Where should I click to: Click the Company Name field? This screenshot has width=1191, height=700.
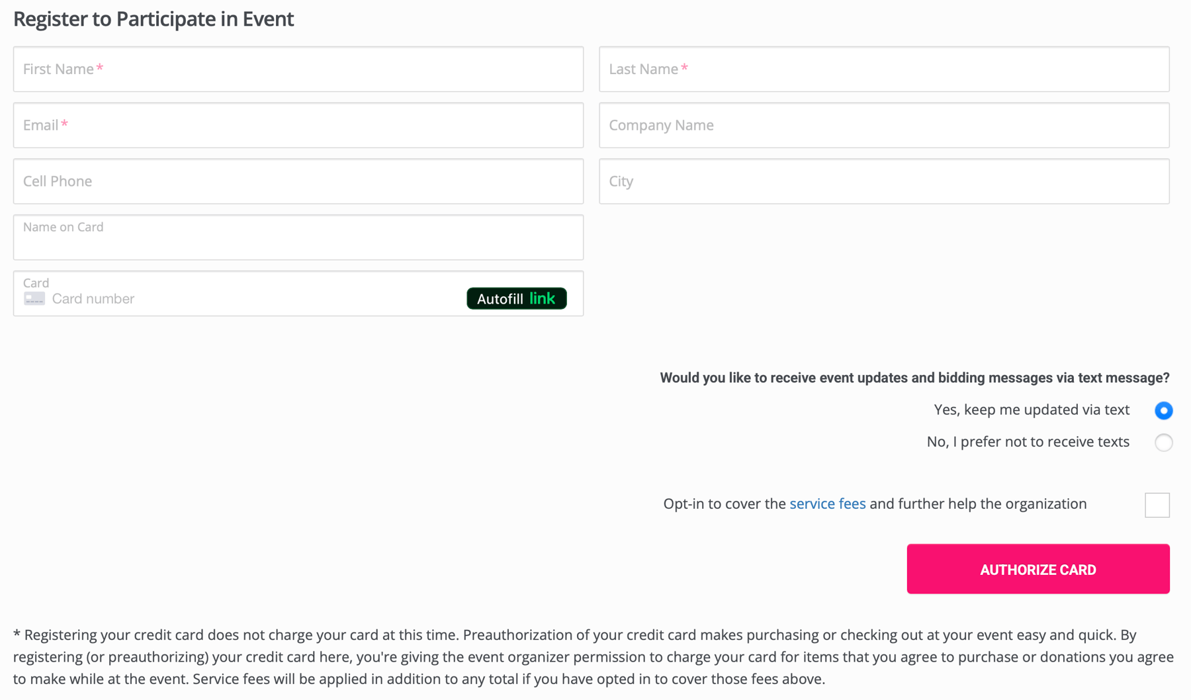[884, 125]
